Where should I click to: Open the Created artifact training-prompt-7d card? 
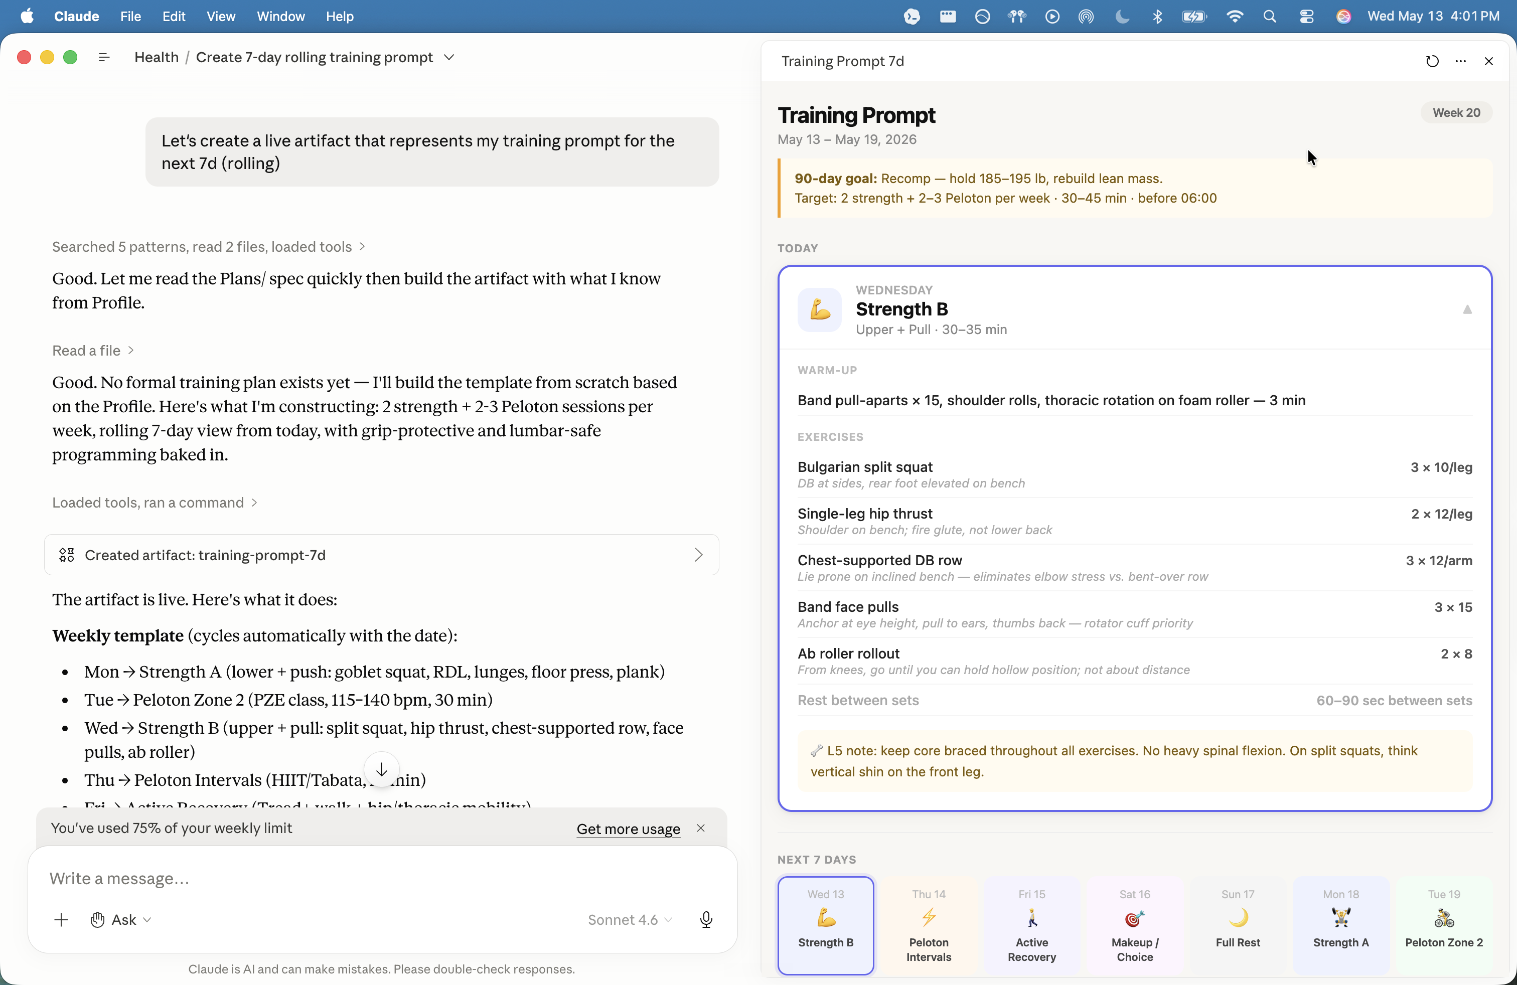[x=381, y=555]
